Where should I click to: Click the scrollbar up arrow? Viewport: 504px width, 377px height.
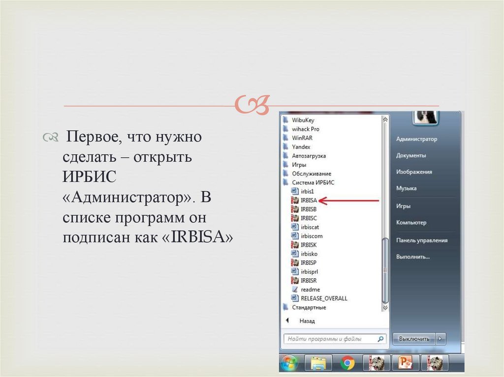pyautogui.click(x=385, y=120)
